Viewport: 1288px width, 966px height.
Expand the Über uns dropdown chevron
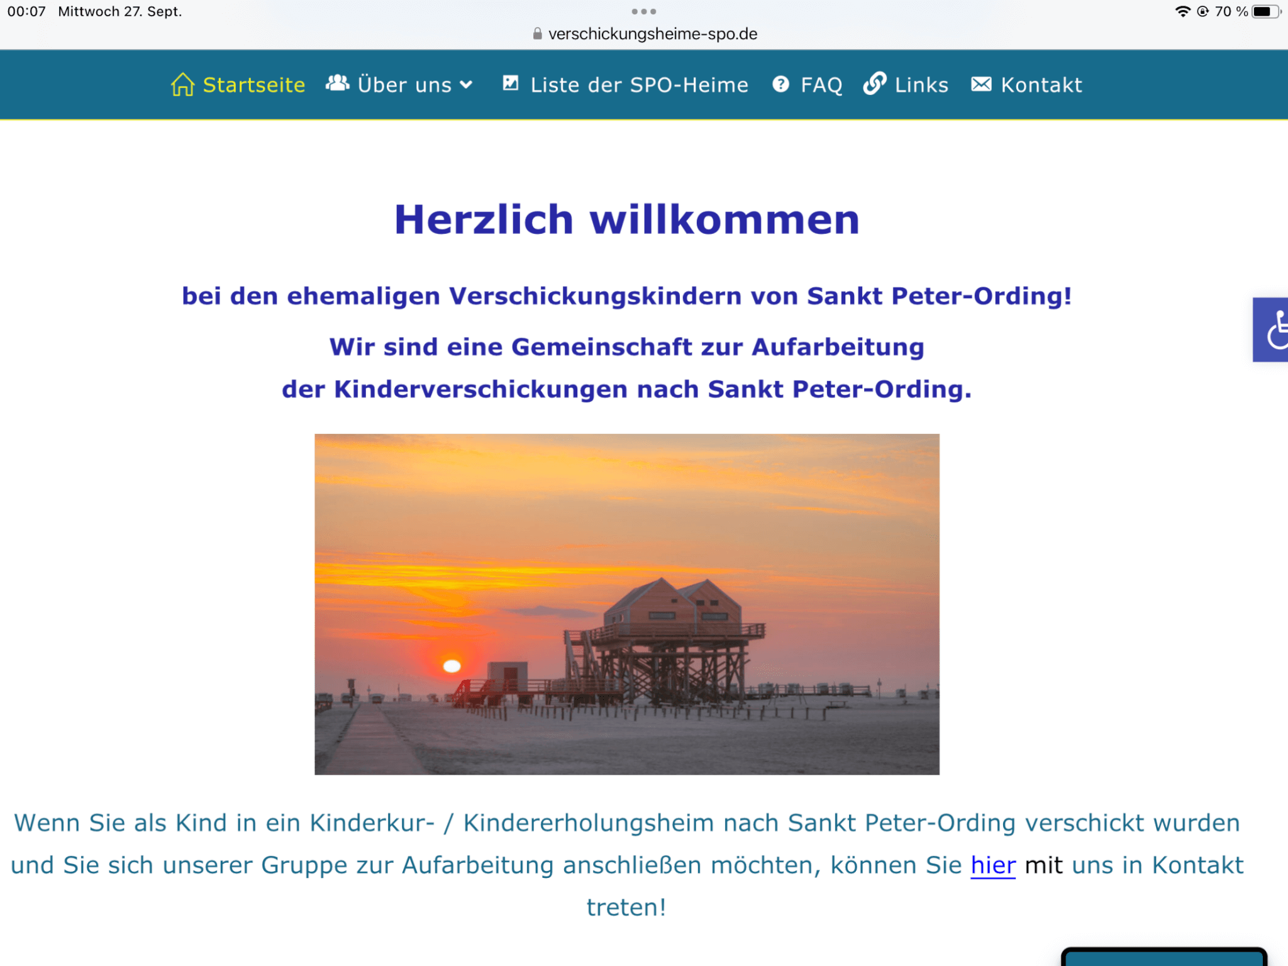tap(467, 85)
